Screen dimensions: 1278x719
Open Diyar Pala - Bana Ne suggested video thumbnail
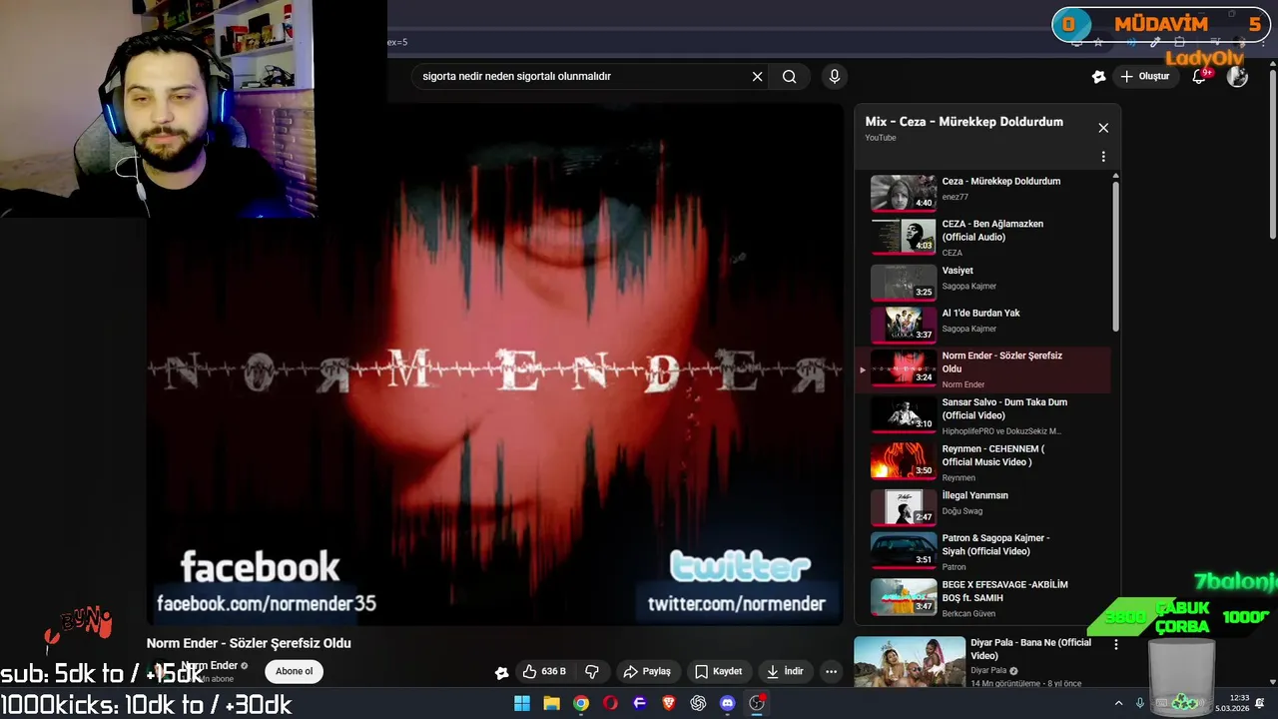click(x=910, y=662)
